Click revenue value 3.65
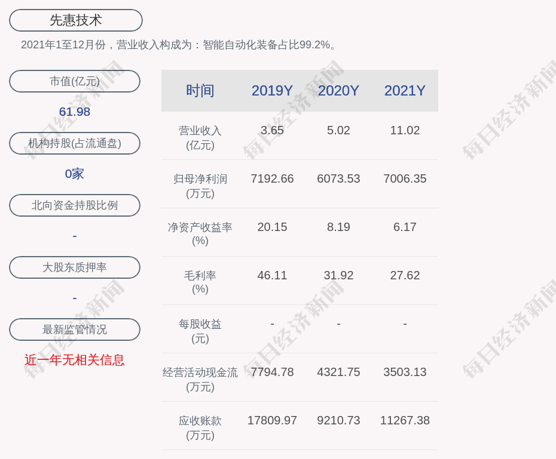Viewport: 556px width, 459px height. pos(272,130)
